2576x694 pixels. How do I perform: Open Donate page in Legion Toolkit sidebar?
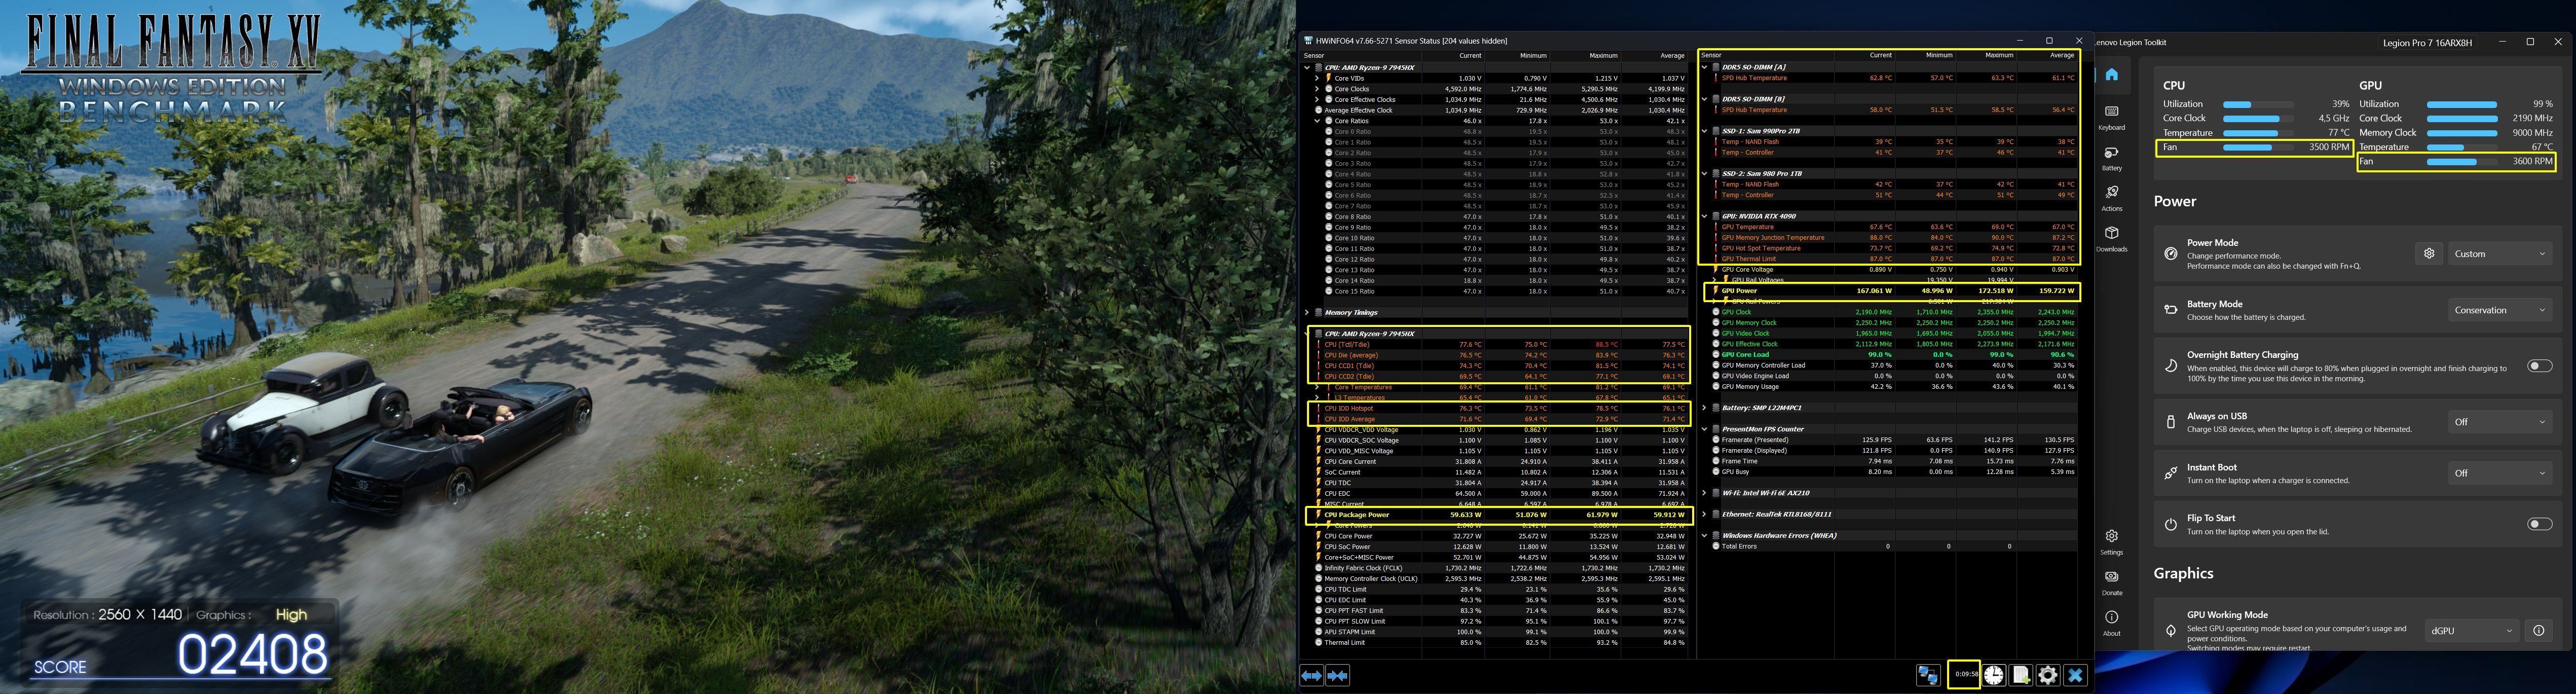pos(2112,583)
